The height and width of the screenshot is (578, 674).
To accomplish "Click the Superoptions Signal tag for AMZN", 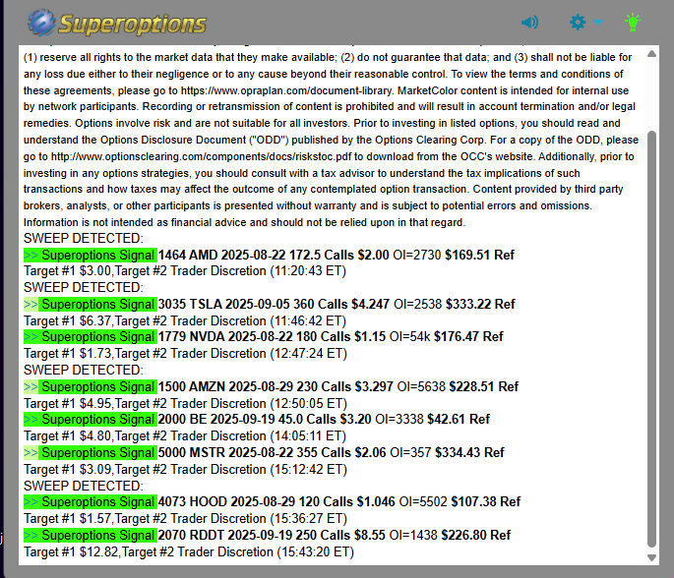I will pos(97,386).
